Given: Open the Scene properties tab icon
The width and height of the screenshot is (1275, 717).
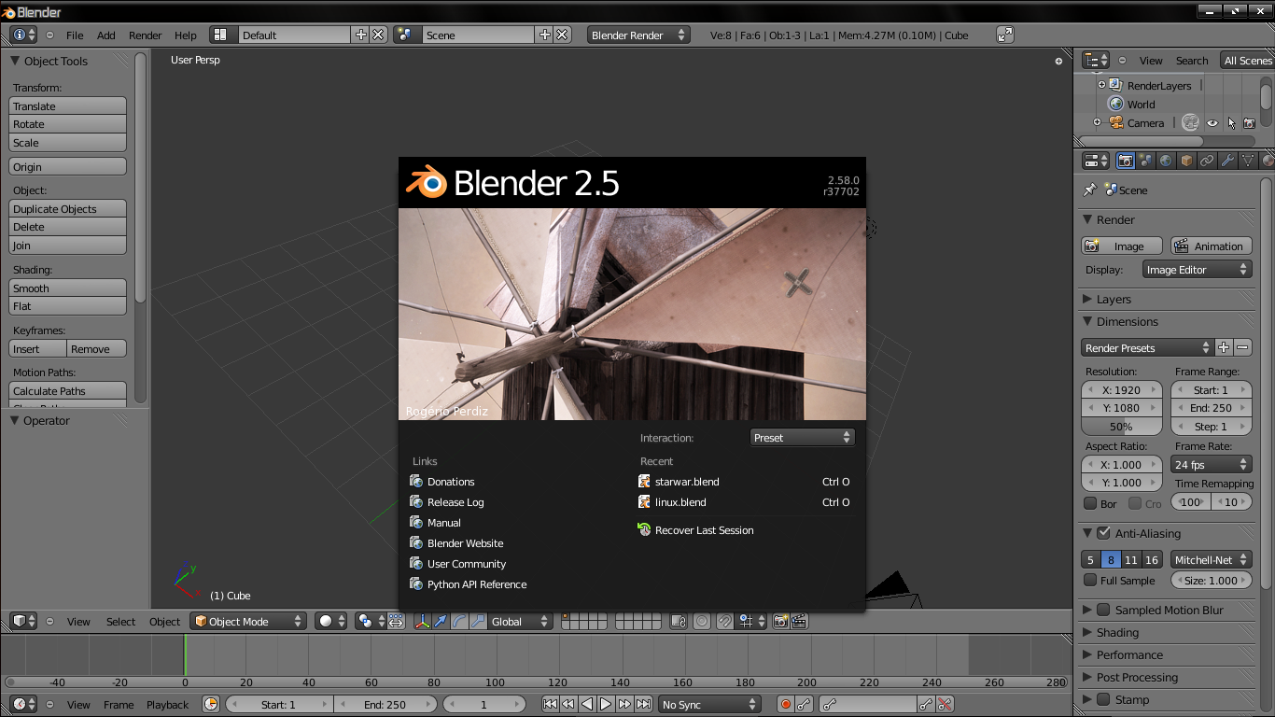Looking at the screenshot, I should click(x=1146, y=161).
